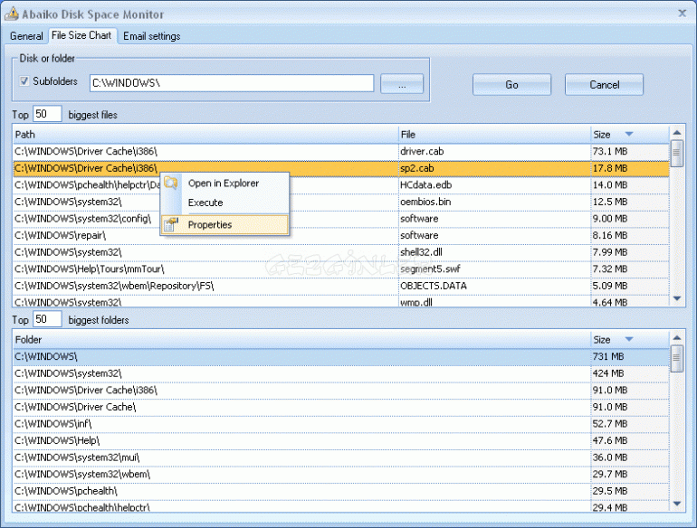697x528 pixels.
Task: Click the Top biggest folders count field
Action: coord(47,319)
